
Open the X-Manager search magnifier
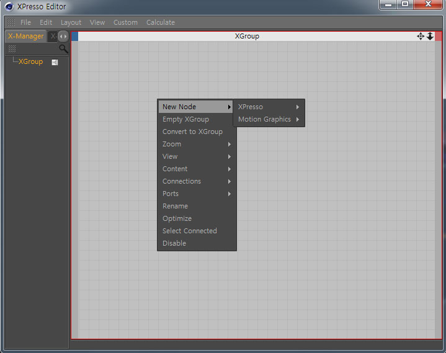pos(63,48)
